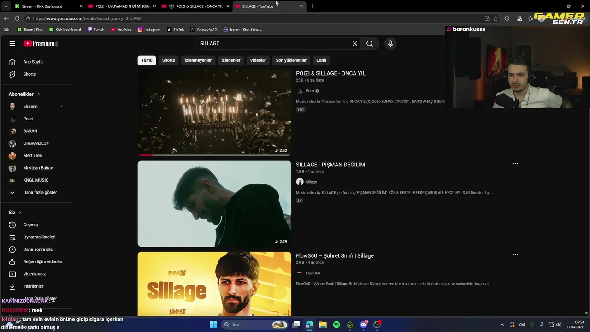Start voice search with the microphone
This screenshot has height=332, width=590.
pyautogui.click(x=390, y=43)
